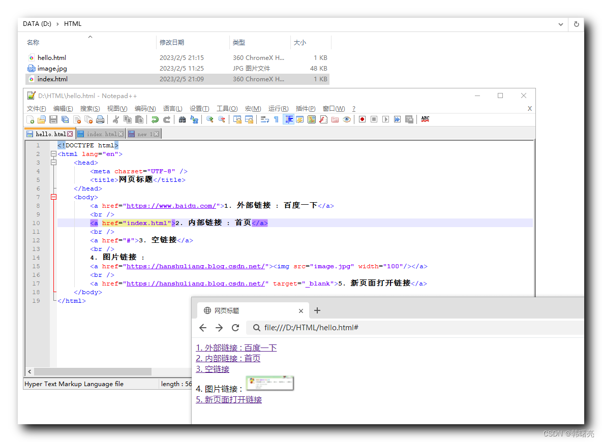The image size is (602, 442).
Task: Toggle Show All Characters pilcrow icon
Action: [276, 120]
